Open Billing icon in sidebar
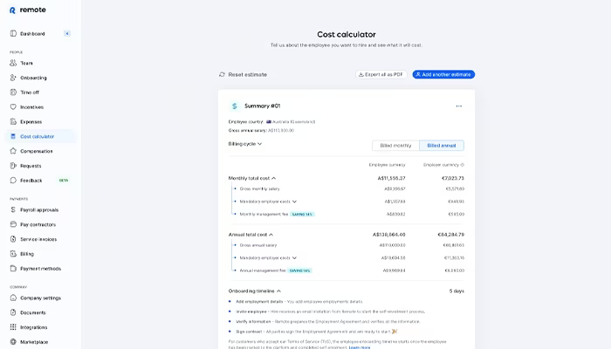This screenshot has width=611, height=349. pos(13,254)
